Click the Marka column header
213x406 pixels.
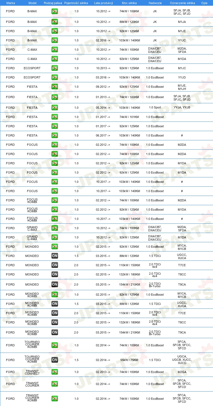(x=10, y=3)
